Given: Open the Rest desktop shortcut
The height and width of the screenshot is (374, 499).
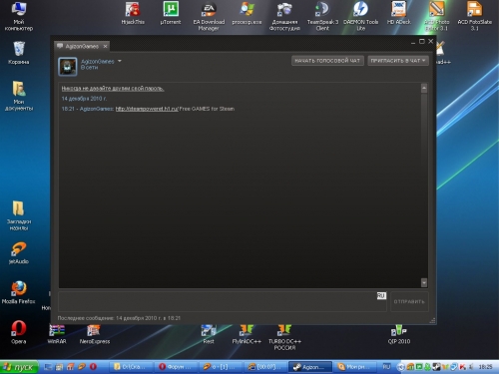Looking at the screenshot, I should 209,334.
